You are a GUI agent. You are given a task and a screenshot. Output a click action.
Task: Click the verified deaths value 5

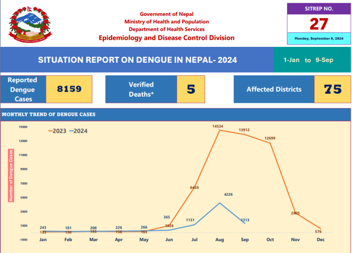pos(191,89)
